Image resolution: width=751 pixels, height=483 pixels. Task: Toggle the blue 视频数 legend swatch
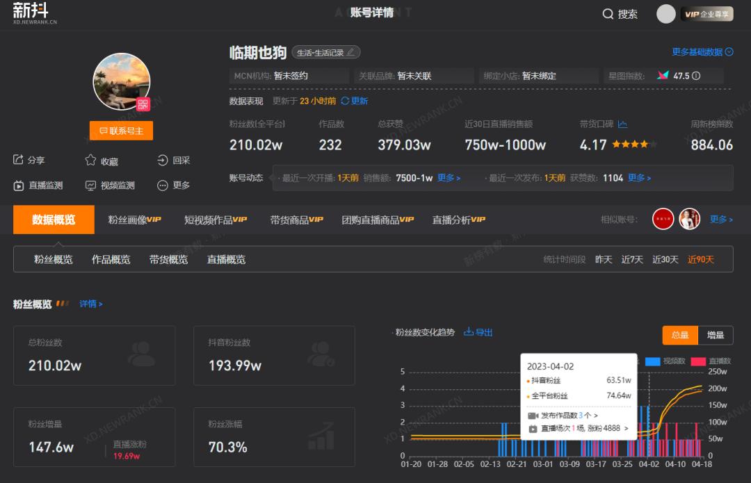pyautogui.click(x=652, y=361)
